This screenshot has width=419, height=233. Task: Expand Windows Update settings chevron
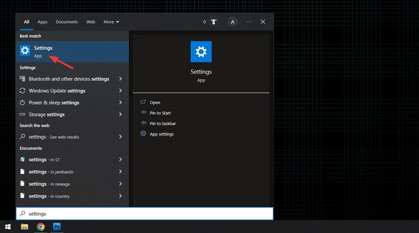(121, 91)
